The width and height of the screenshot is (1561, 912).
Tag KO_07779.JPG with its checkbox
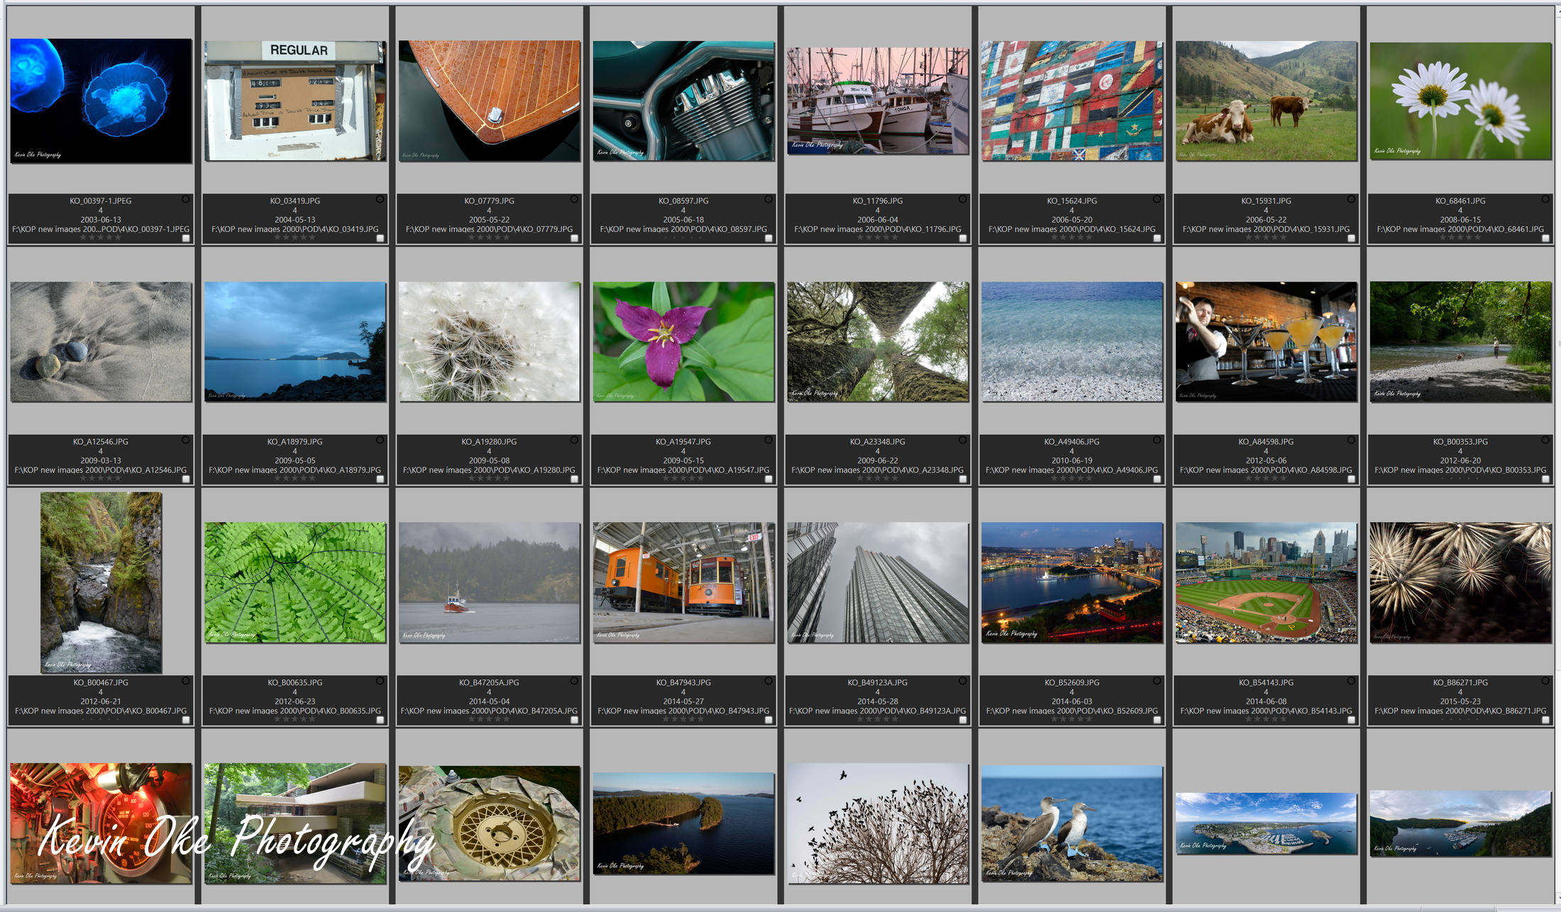pos(574,238)
